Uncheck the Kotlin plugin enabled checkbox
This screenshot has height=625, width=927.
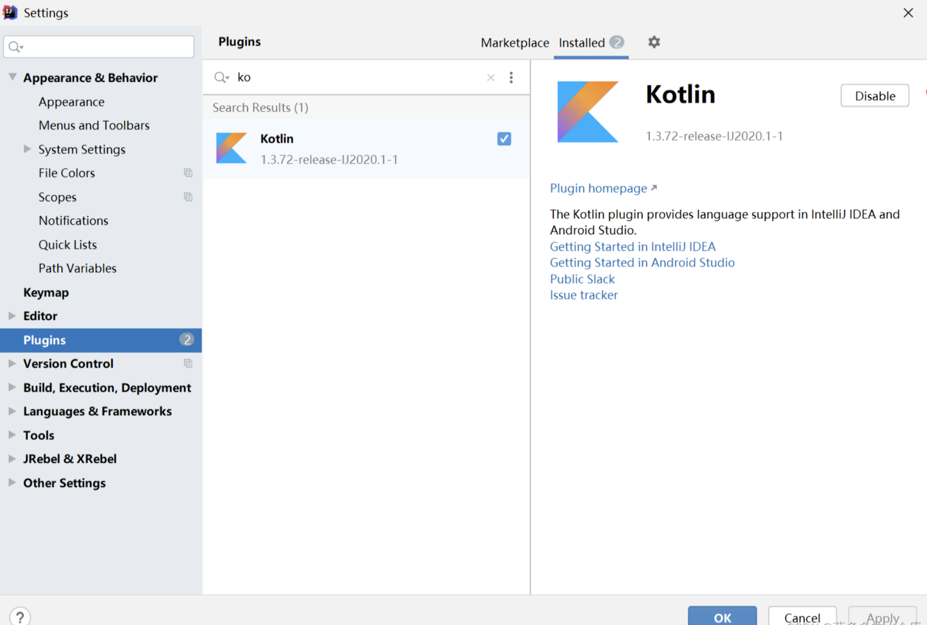pyautogui.click(x=504, y=139)
